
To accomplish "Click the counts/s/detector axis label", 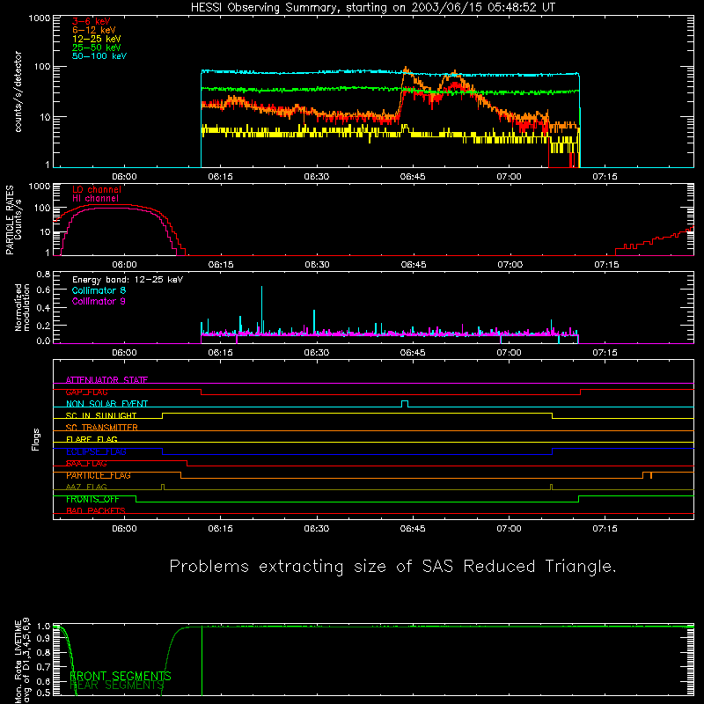I will (18, 92).
